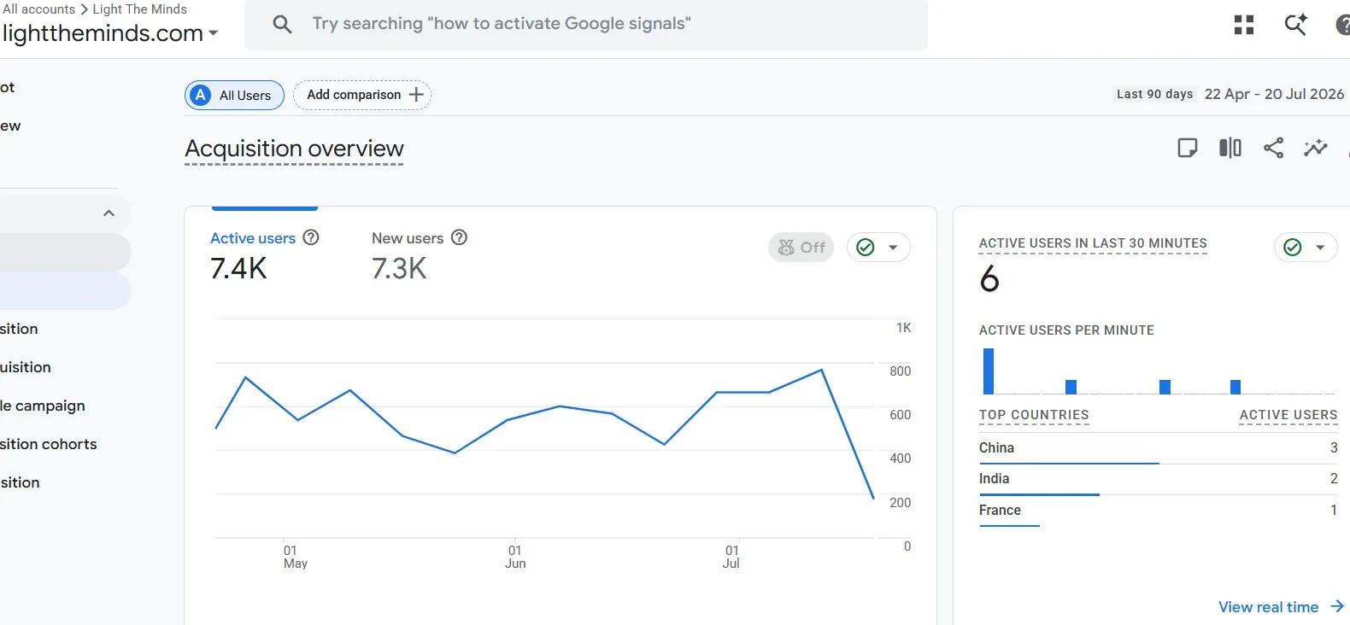The height and width of the screenshot is (625, 1350).
Task: Click the Analytics insights search sparkle icon
Action: coord(1296,25)
